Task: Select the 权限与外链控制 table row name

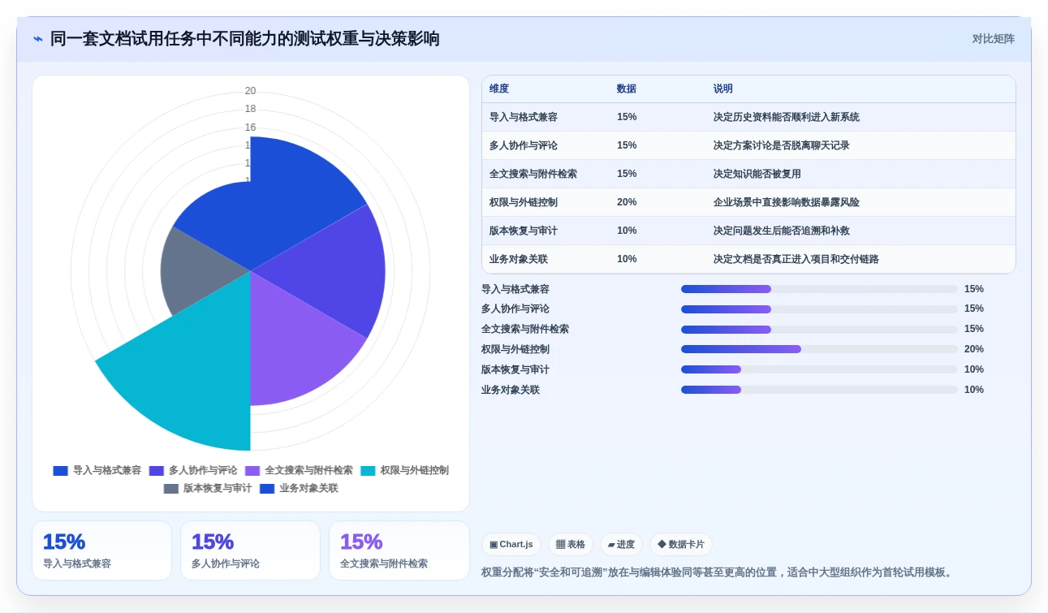Action: click(x=524, y=202)
